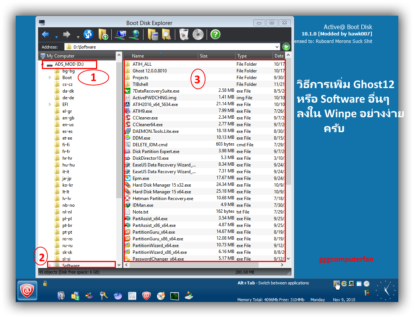Viewport: 414px width, 318px height.
Task: Open the Back history dropdown arrow
Action: (56, 37)
